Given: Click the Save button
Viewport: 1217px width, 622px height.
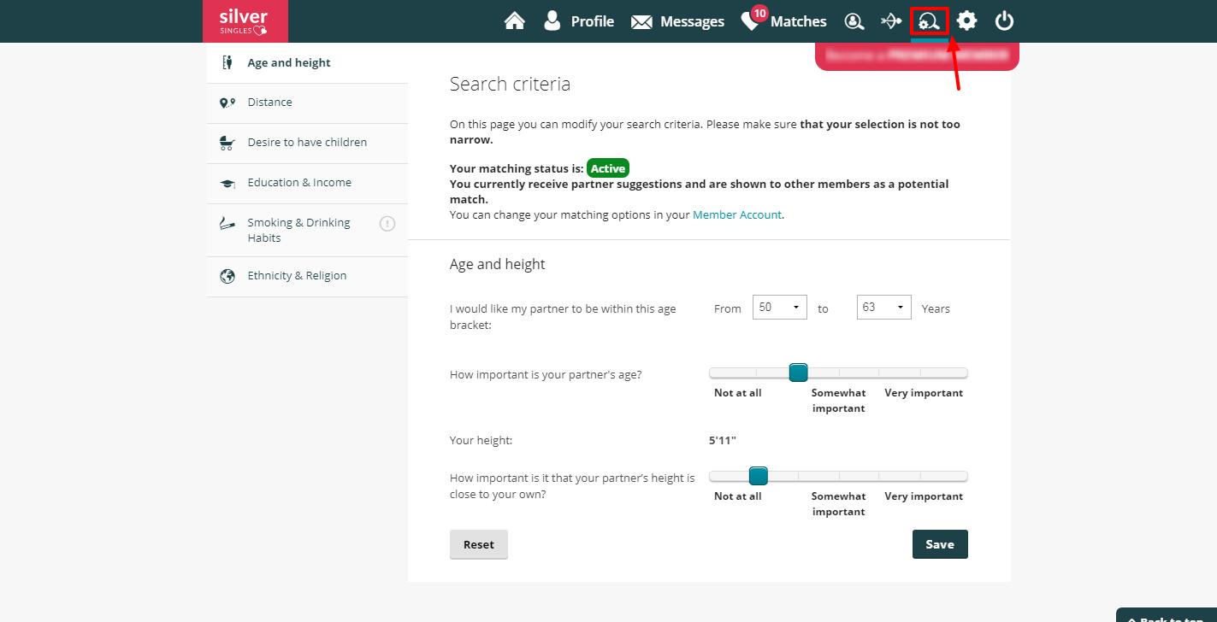Looking at the screenshot, I should 940,544.
